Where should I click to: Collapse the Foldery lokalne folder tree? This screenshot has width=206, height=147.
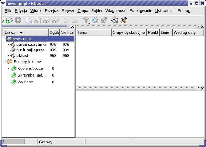coord(4,62)
